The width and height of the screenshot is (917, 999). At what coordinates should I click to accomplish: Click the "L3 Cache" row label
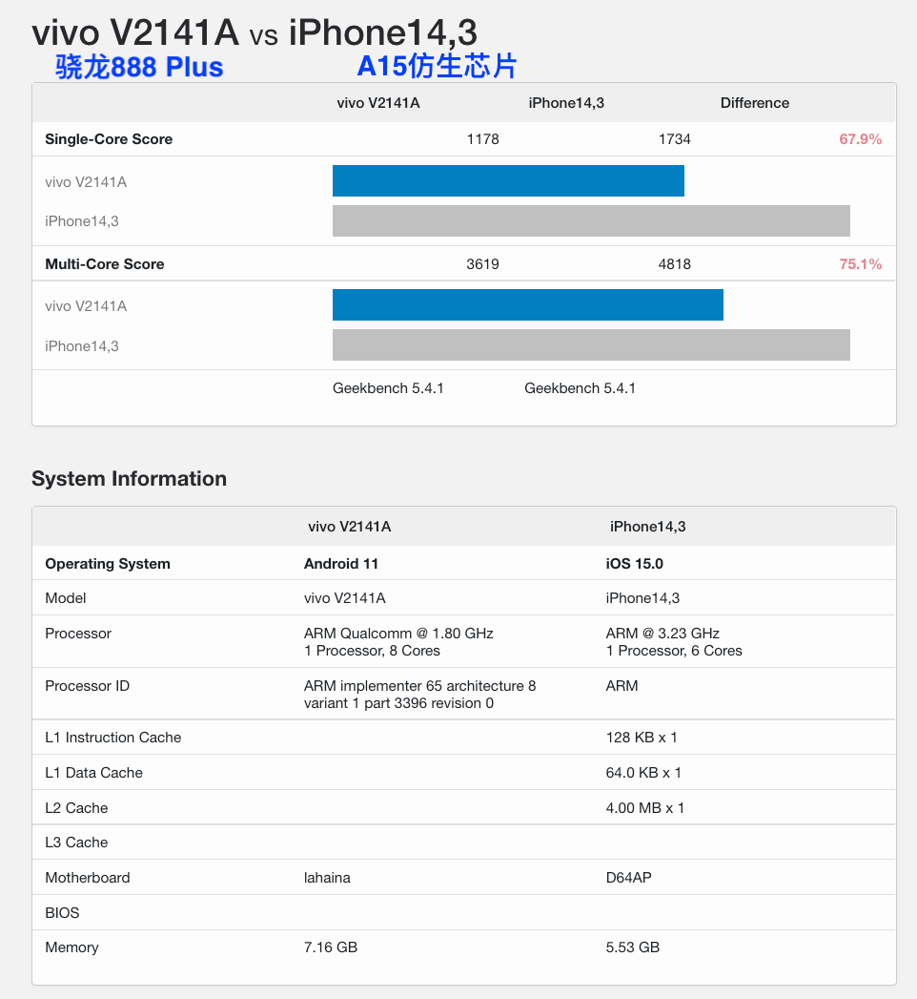pyautogui.click(x=76, y=843)
